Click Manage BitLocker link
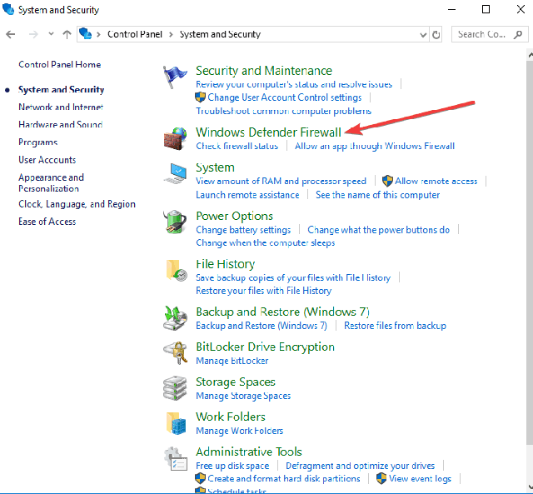 [232, 361]
